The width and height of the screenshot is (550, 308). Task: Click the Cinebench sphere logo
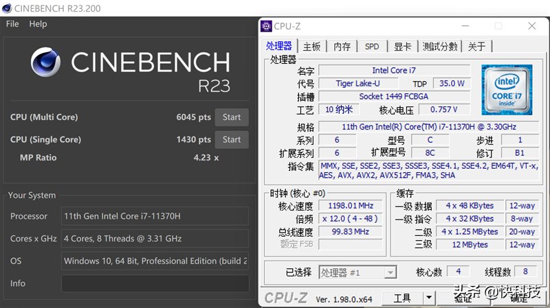pos(45,62)
